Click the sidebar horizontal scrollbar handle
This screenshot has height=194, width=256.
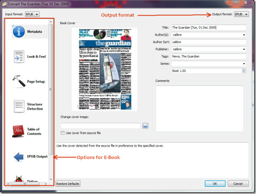(25, 184)
